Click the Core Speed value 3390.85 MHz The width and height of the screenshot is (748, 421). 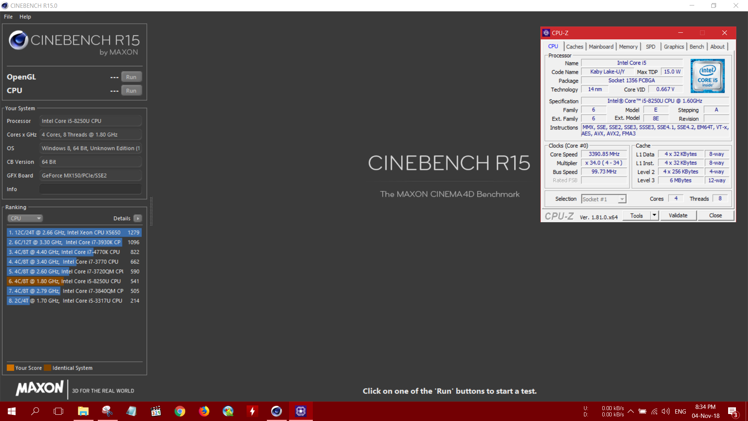click(x=604, y=154)
